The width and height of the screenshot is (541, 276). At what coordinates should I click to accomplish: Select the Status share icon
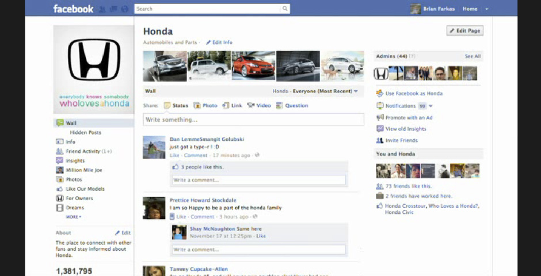pyautogui.click(x=167, y=105)
